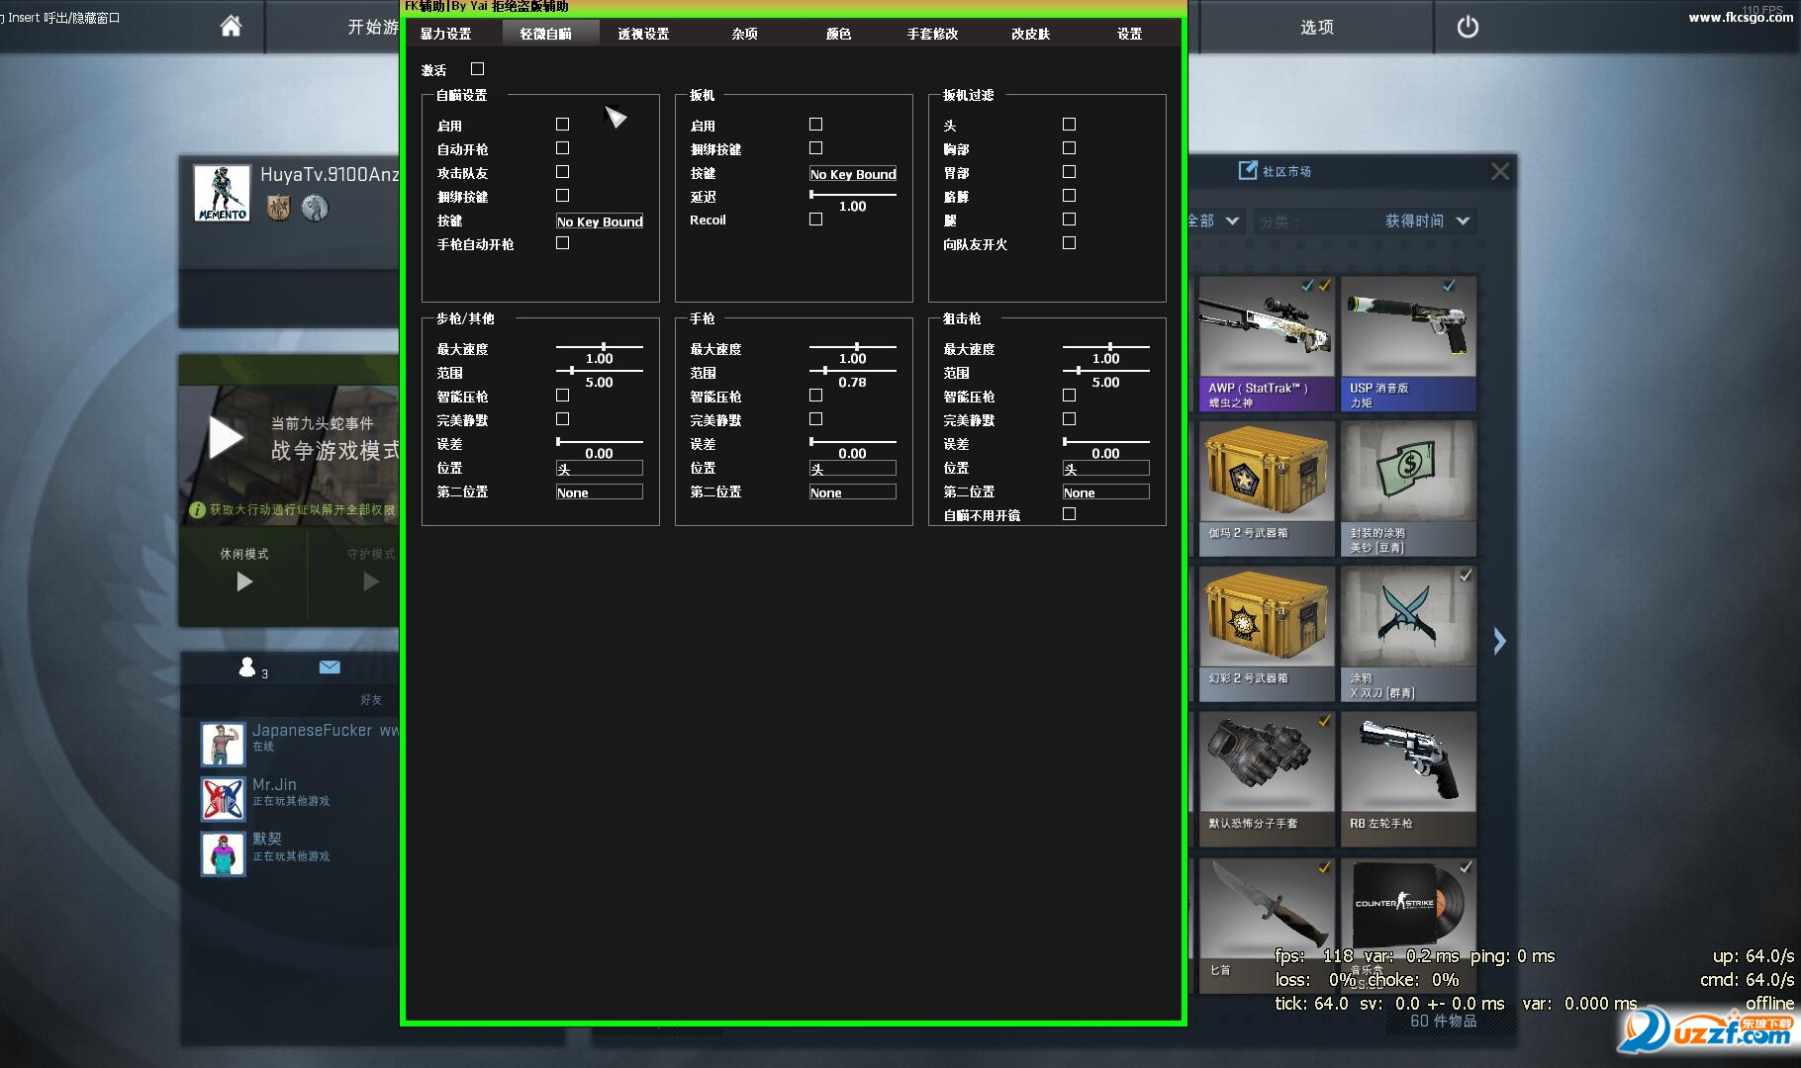Viewport: 1801px width, 1068px height.
Task: Select the Gamma 2 weapon case
Action: point(1265,489)
